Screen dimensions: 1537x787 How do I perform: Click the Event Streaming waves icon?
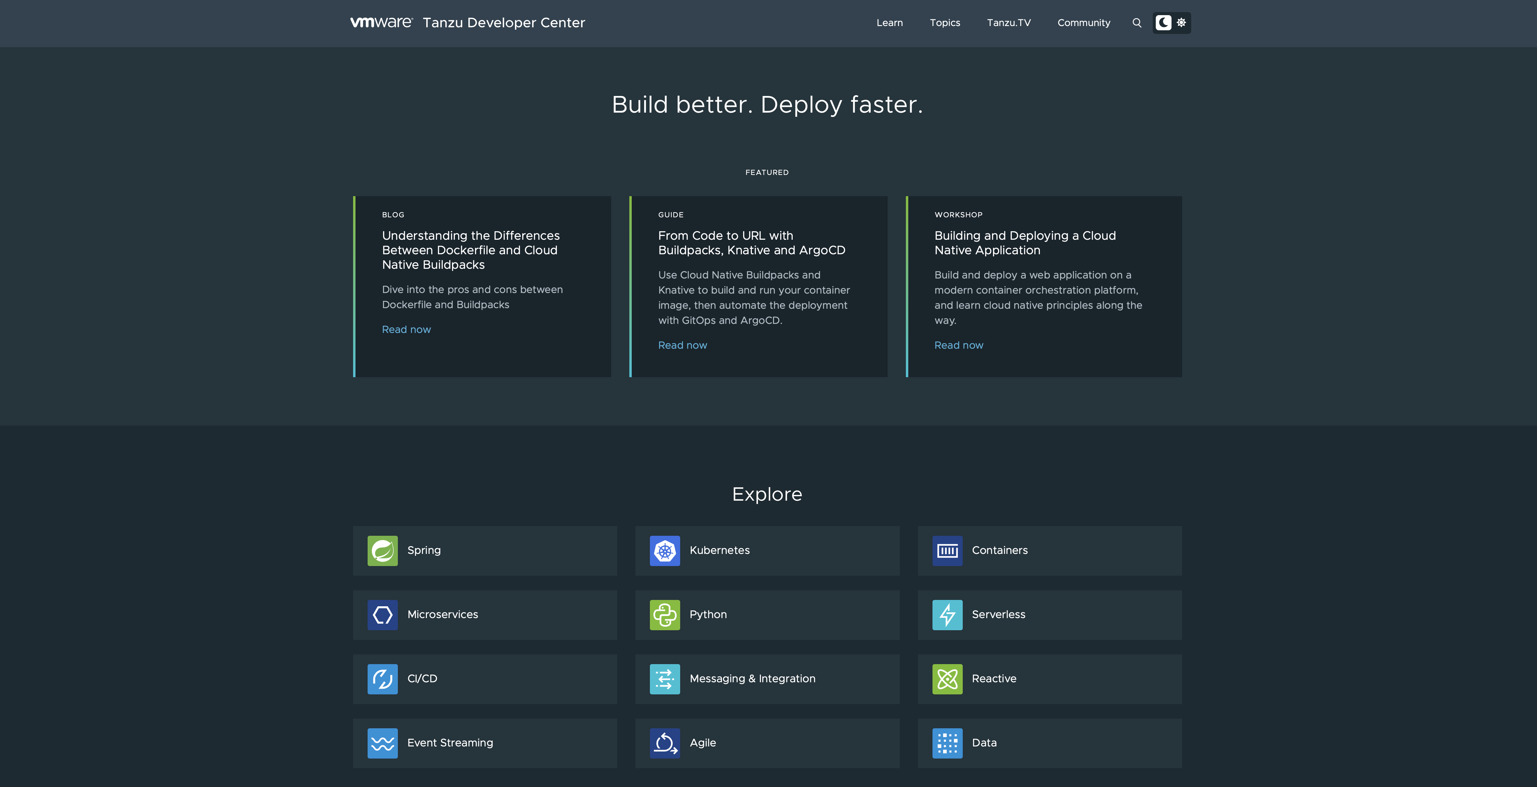tap(382, 743)
